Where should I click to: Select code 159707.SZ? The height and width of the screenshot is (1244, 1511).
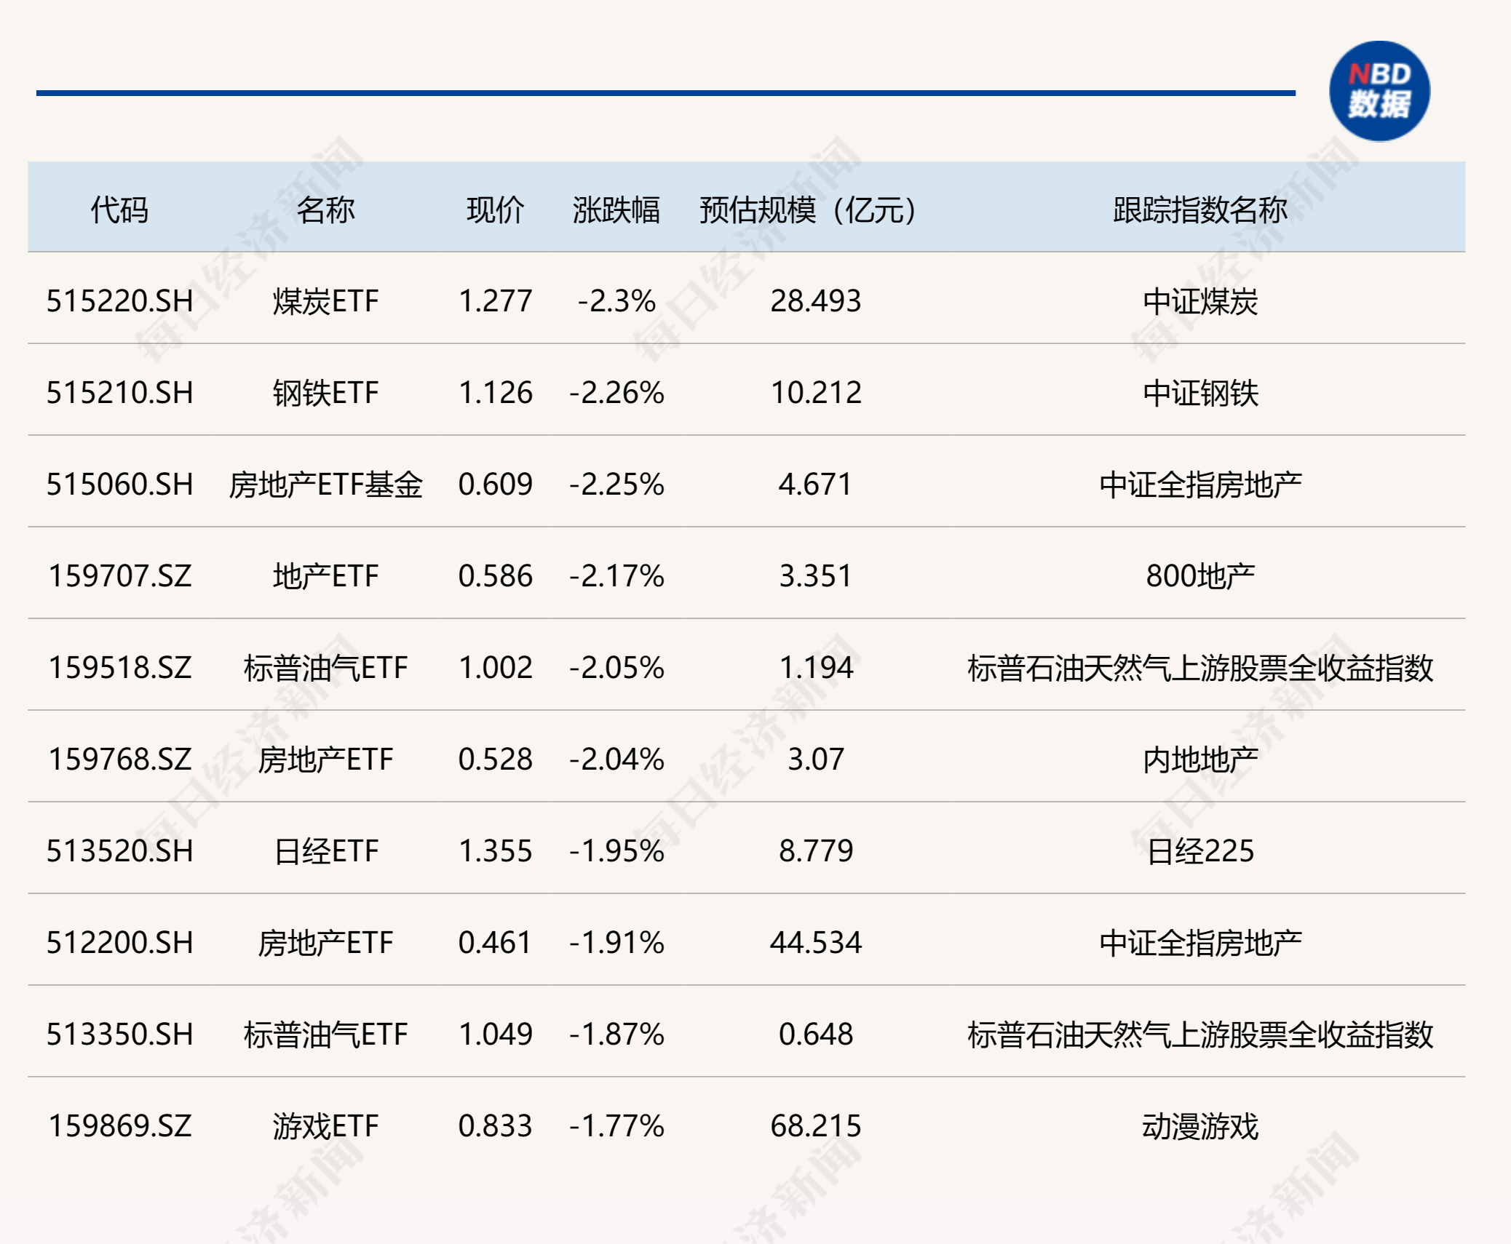[x=120, y=576]
